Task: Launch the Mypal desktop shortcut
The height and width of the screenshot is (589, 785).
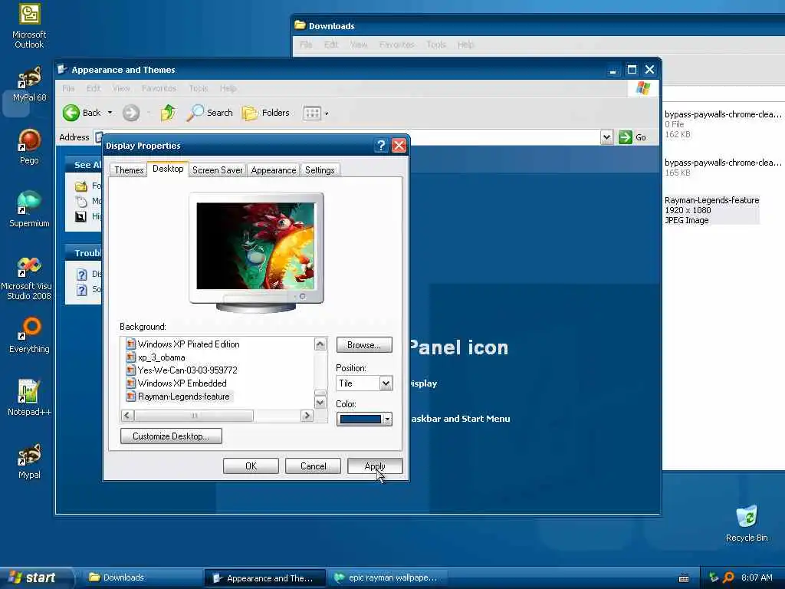Action: 29,461
